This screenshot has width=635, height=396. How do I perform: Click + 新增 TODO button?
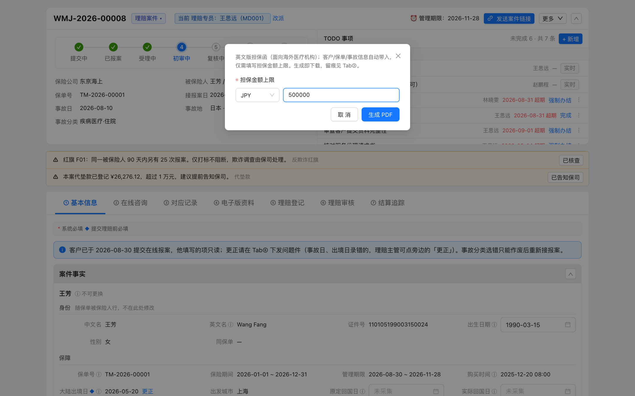click(570, 39)
